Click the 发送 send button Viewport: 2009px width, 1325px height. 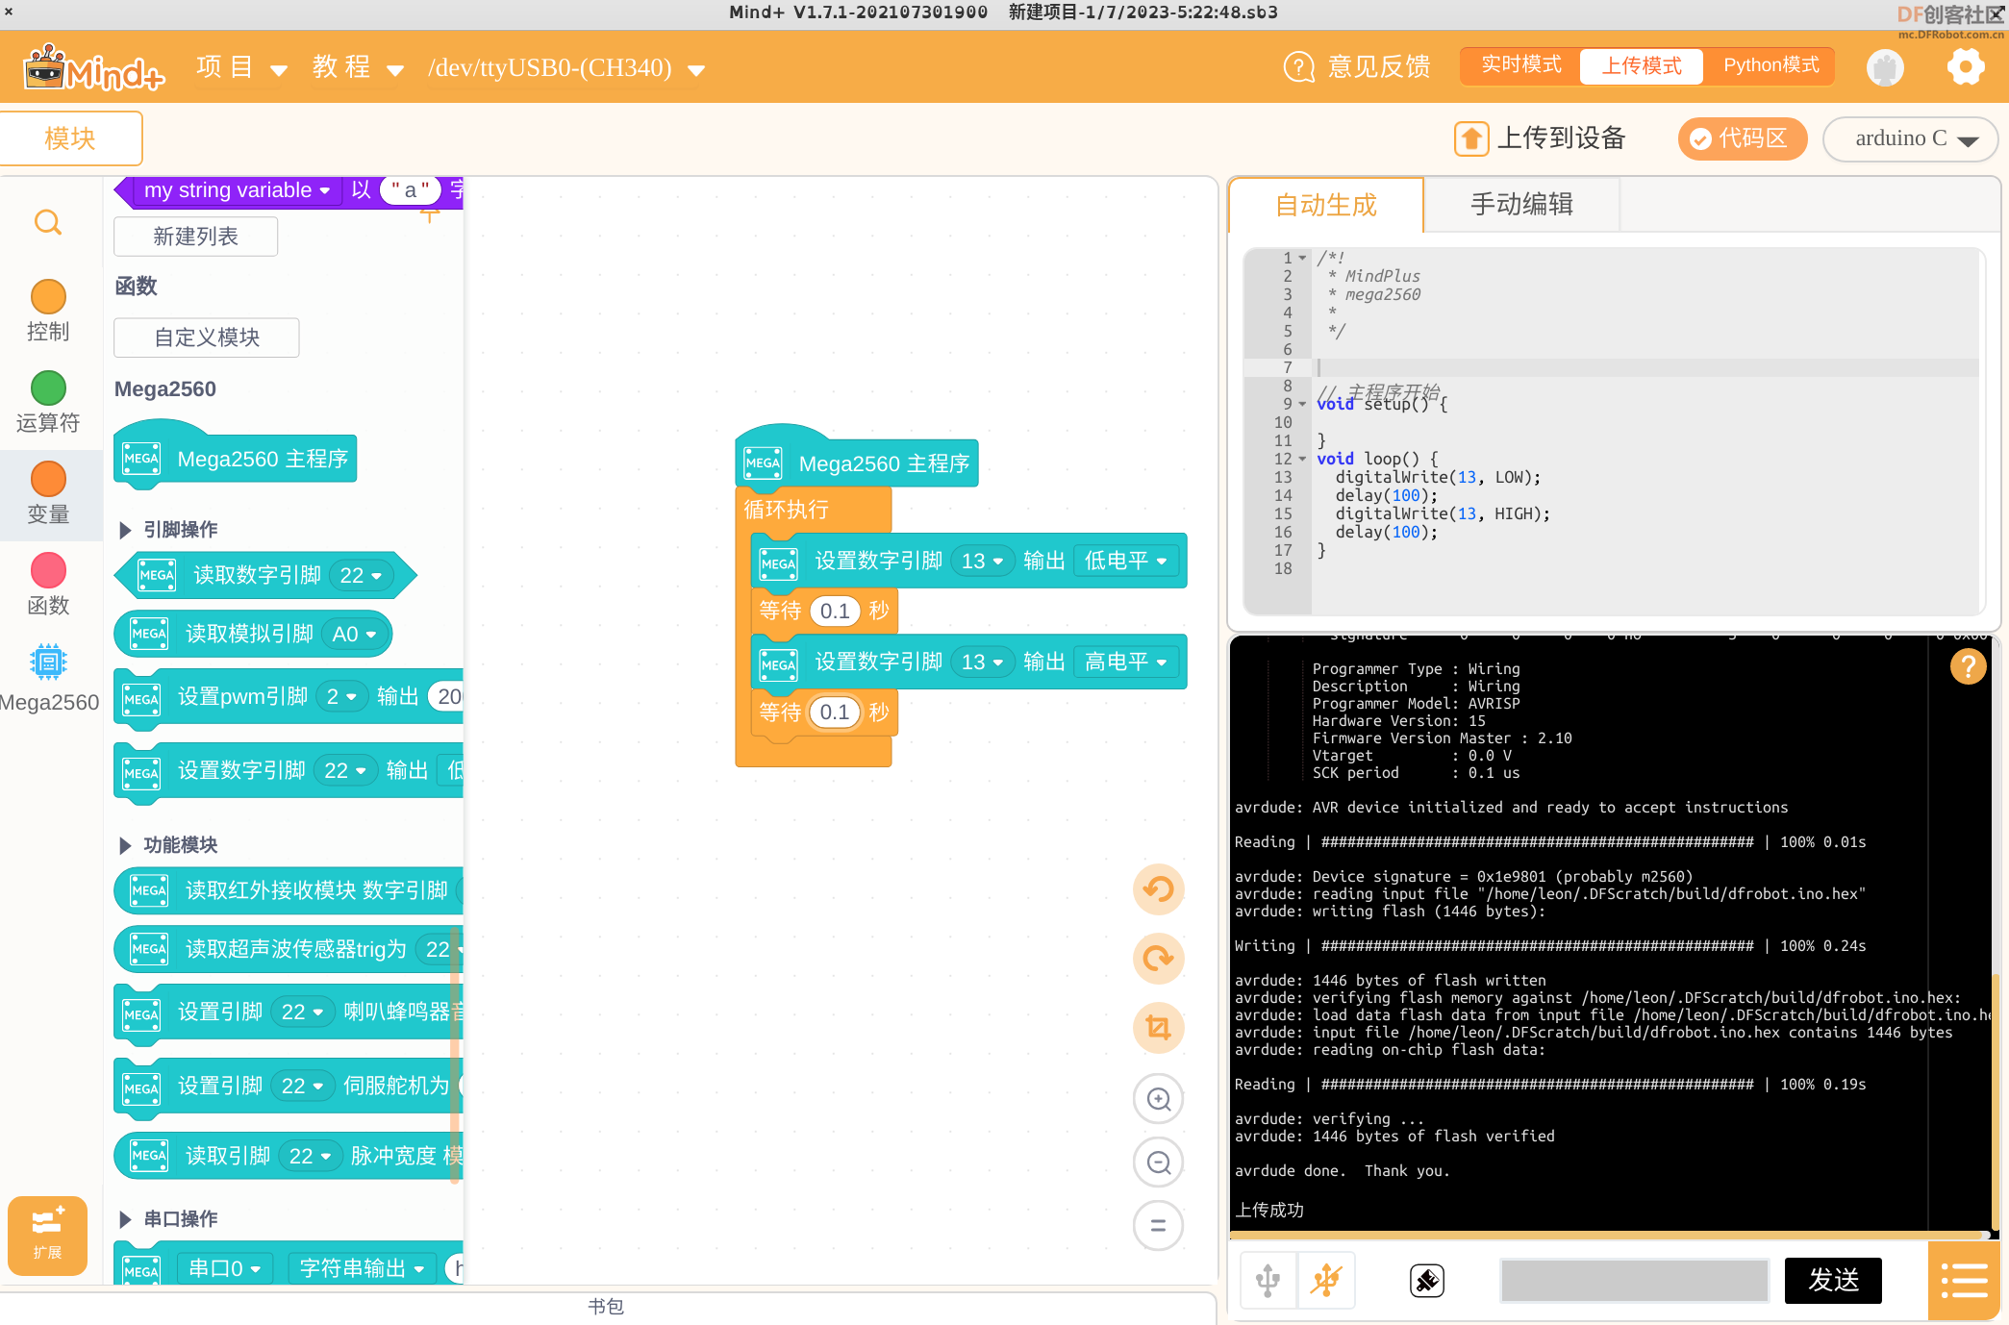point(1833,1280)
